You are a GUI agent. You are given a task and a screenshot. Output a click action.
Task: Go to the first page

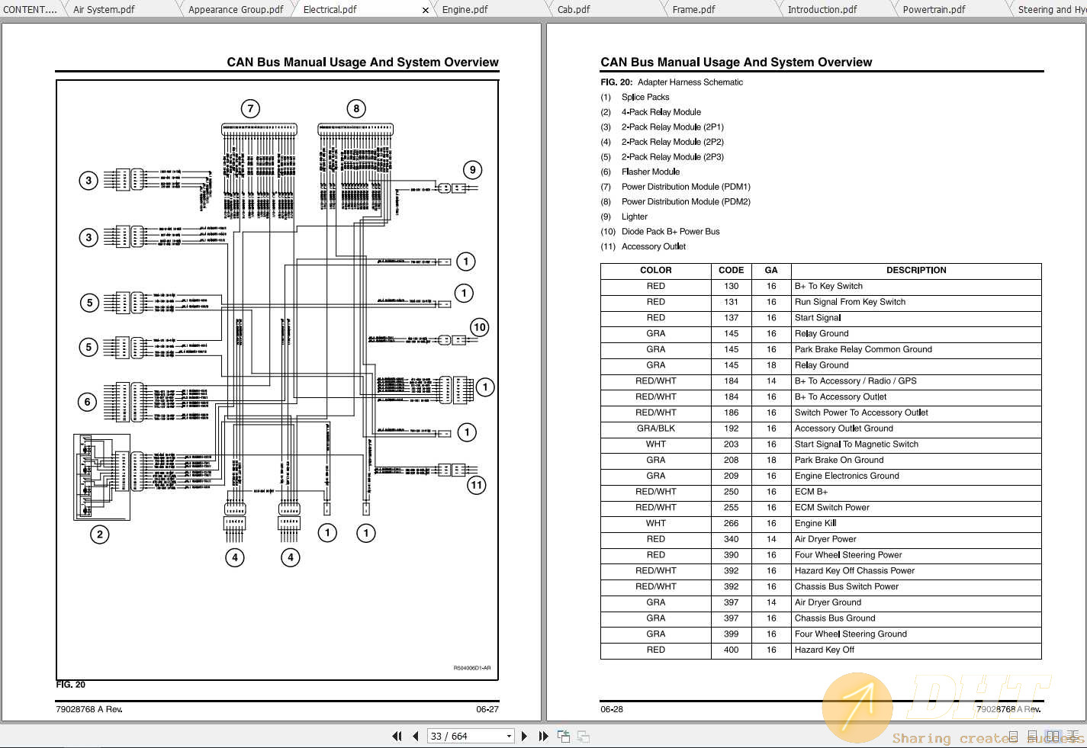(x=397, y=736)
